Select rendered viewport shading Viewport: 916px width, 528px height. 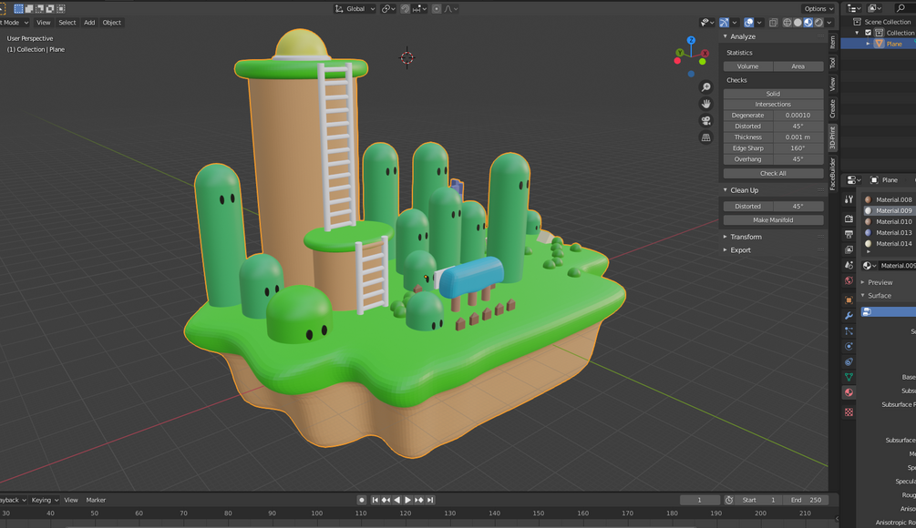click(x=818, y=23)
